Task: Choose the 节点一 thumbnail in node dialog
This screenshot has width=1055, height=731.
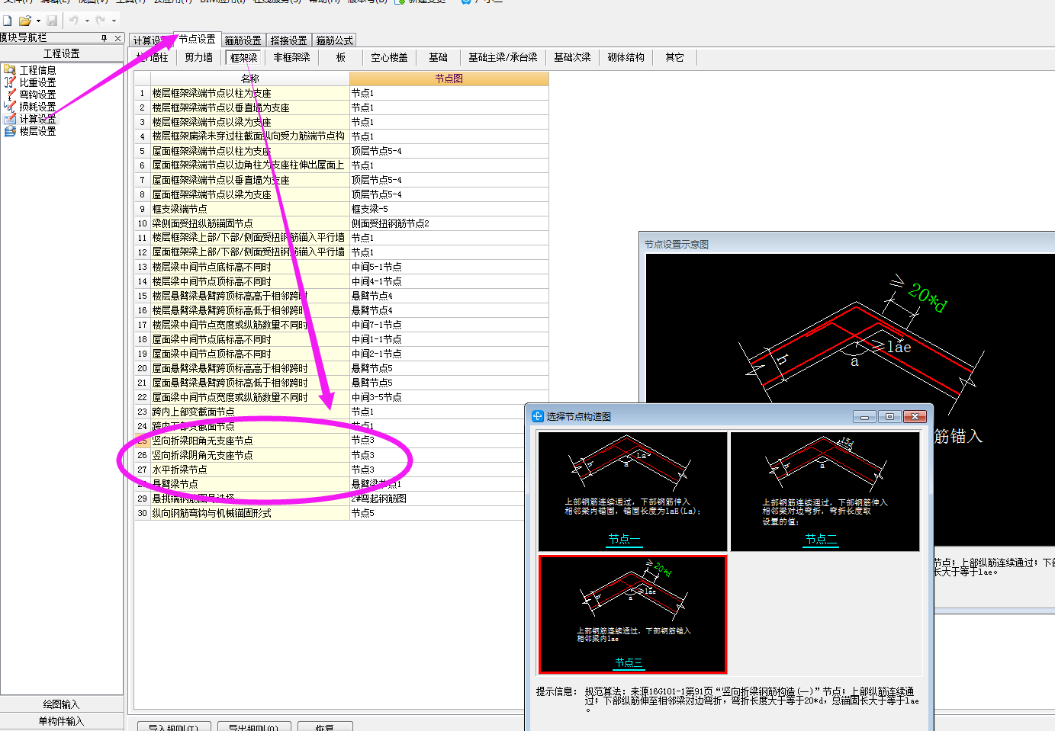Action: 632,491
